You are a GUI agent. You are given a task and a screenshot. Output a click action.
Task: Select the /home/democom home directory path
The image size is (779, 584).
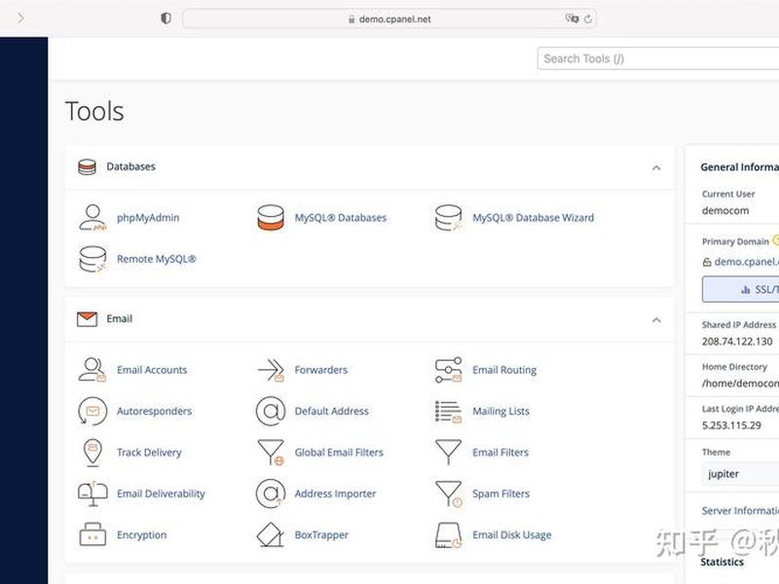click(740, 383)
